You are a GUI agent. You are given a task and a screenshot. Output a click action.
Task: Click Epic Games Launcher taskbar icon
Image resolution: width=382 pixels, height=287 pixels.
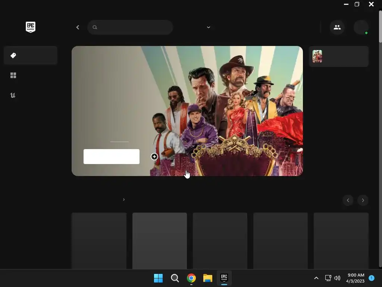[224, 278]
